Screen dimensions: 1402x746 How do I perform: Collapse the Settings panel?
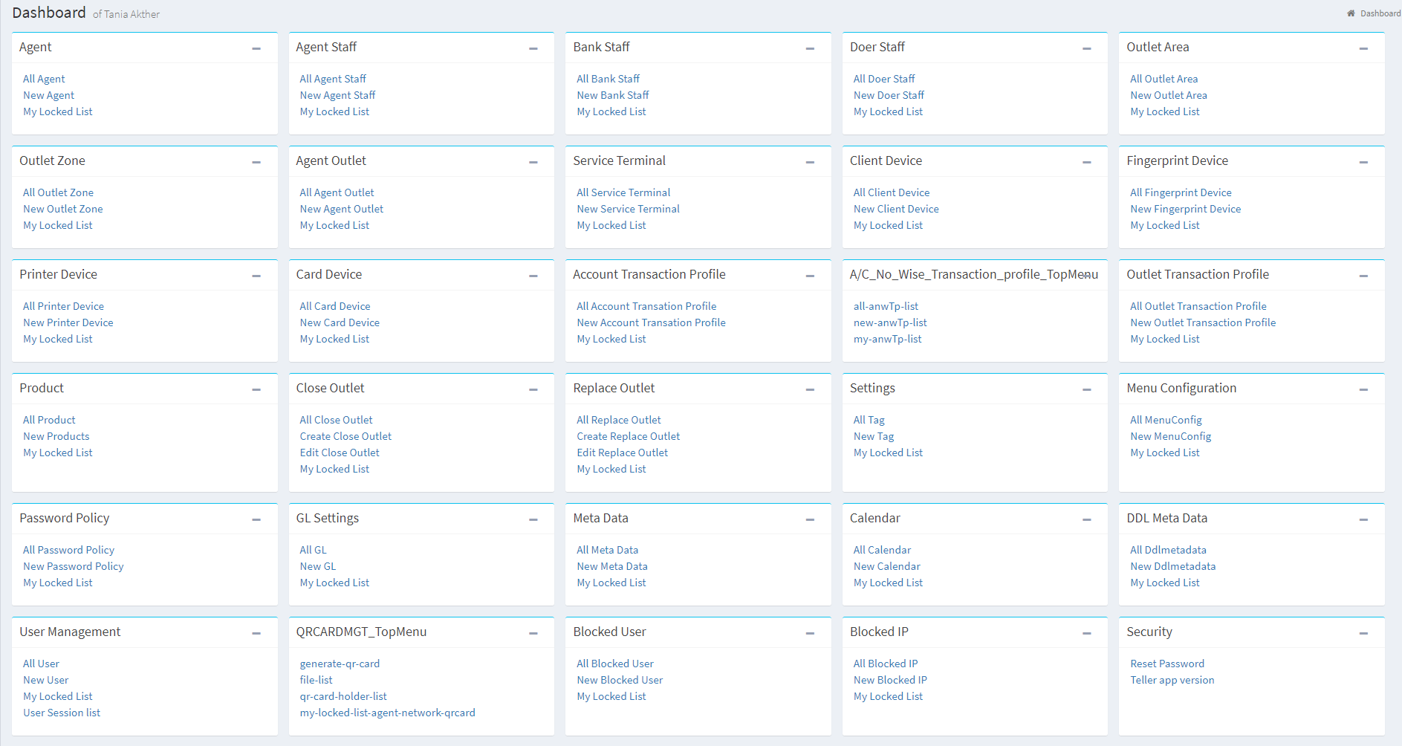[x=1087, y=389]
